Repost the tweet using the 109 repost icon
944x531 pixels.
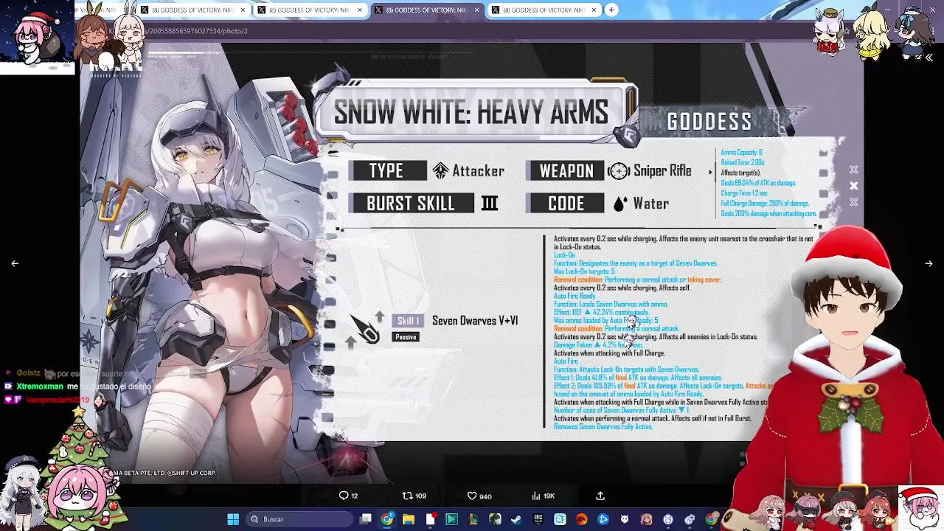click(414, 496)
